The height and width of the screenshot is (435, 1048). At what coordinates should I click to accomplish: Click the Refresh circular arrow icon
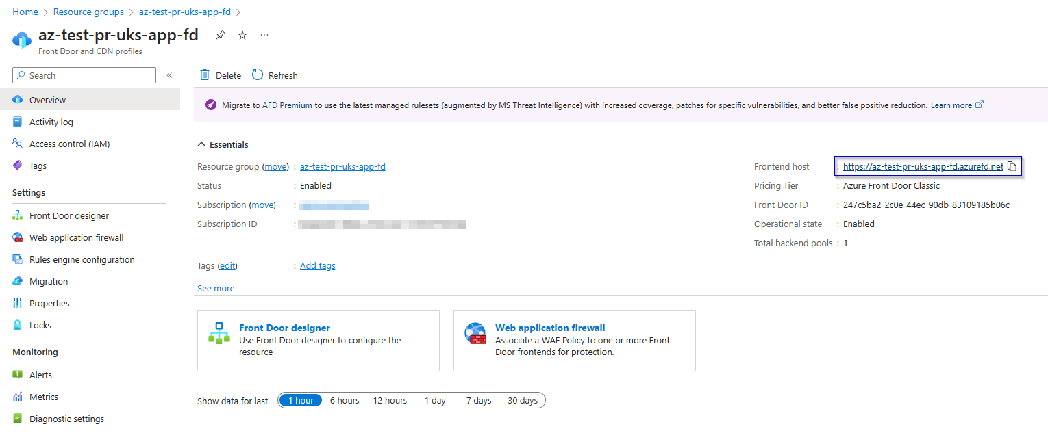pyautogui.click(x=258, y=75)
